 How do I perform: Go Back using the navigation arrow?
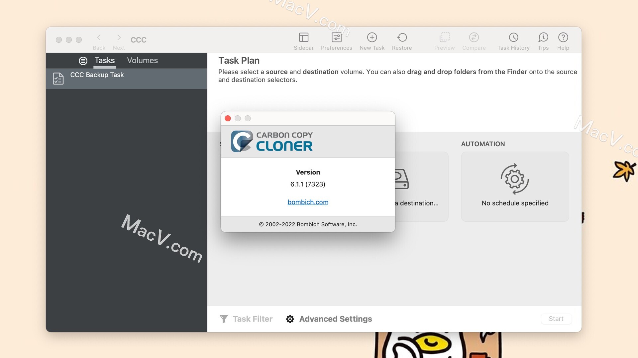point(99,37)
